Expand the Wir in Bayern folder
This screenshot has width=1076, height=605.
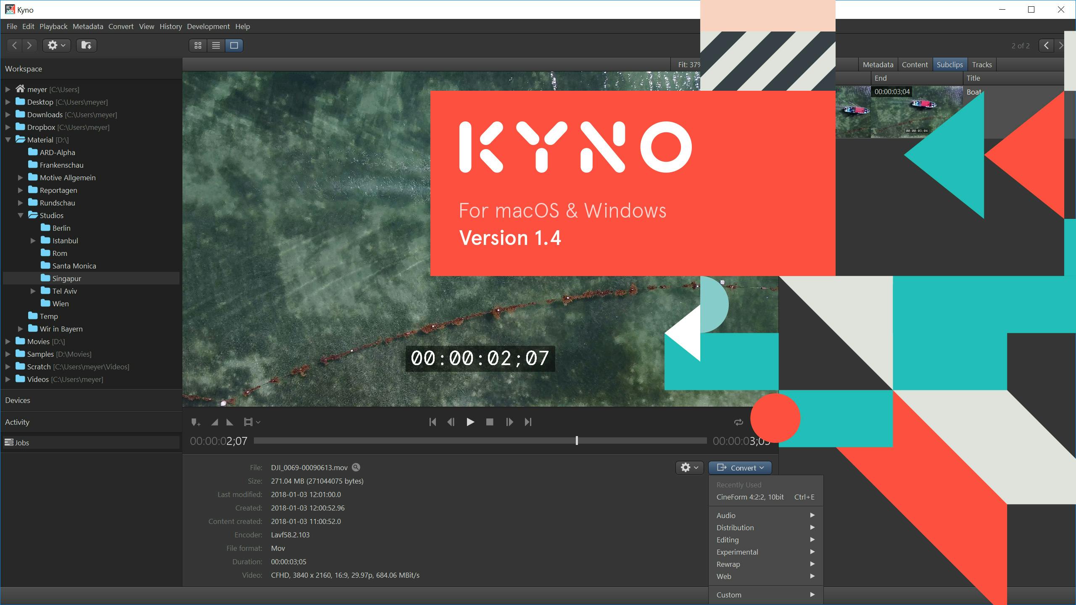(21, 329)
